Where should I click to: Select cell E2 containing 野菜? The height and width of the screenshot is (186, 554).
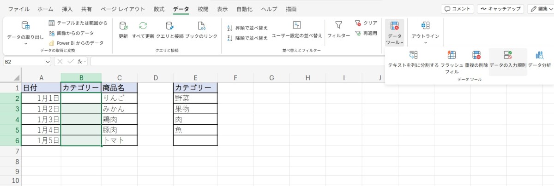click(195, 98)
